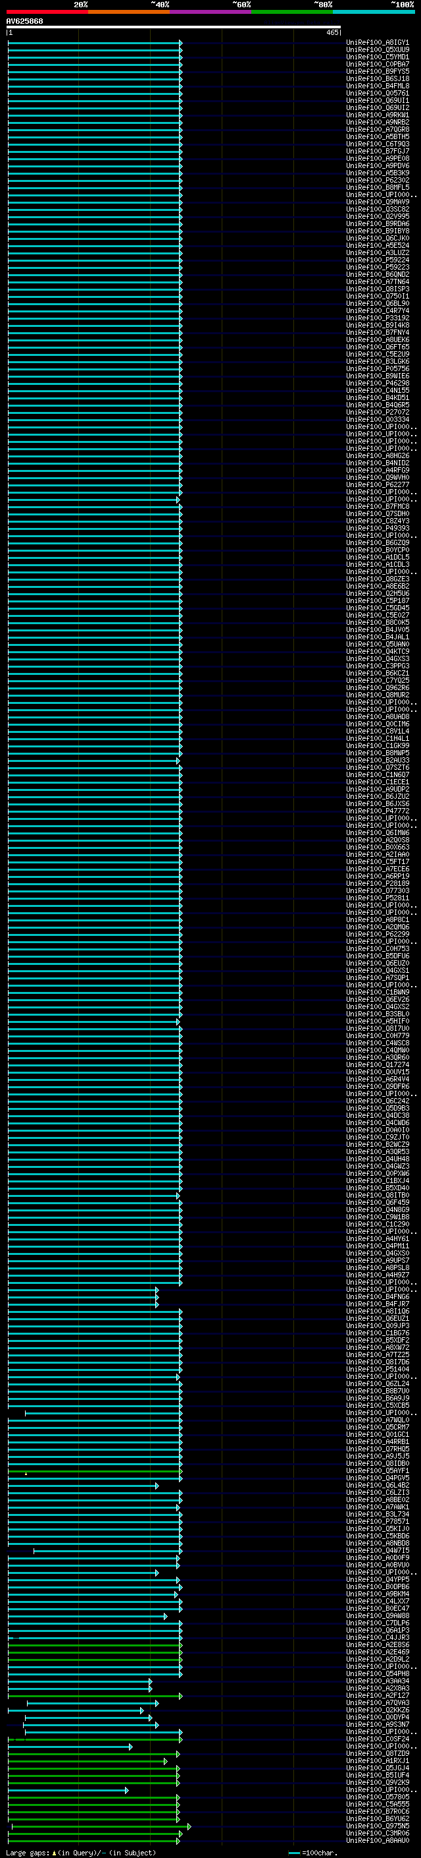Select label UniRef100_C3MR06
The width and height of the screenshot is (421, 1858).
click(377, 1833)
